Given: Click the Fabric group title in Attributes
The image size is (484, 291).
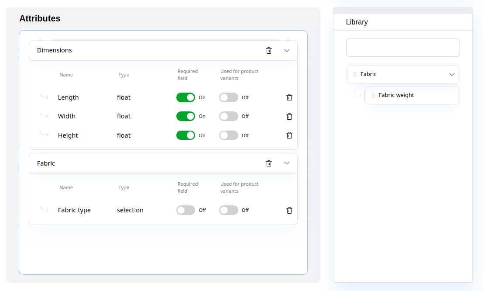Looking at the screenshot, I should (46, 163).
